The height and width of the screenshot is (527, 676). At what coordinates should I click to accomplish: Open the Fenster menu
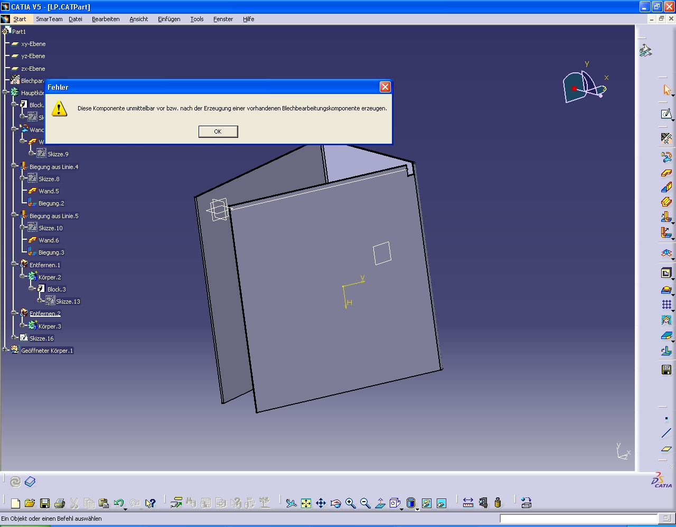point(223,19)
